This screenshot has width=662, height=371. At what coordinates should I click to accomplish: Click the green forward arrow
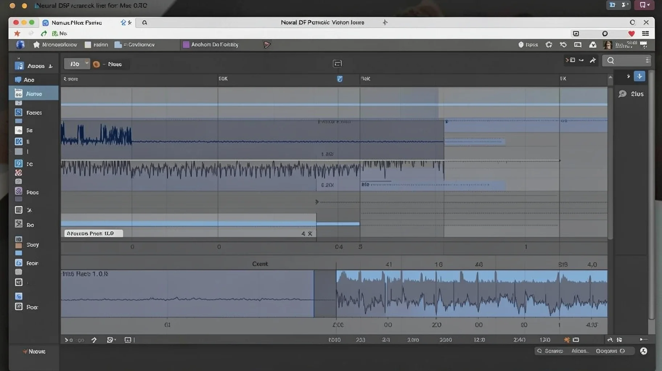click(x=44, y=33)
